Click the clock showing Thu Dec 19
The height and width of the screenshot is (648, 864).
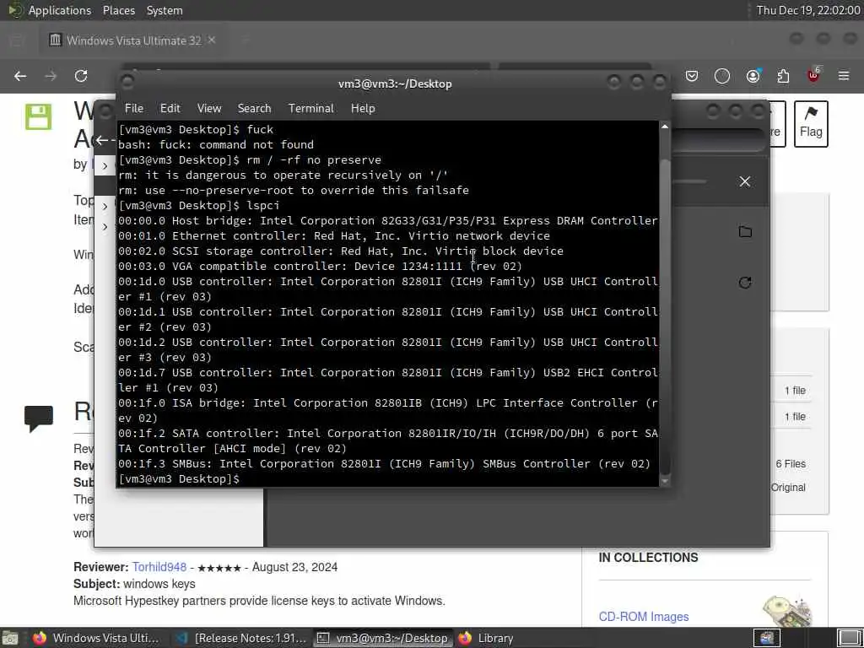[807, 10]
